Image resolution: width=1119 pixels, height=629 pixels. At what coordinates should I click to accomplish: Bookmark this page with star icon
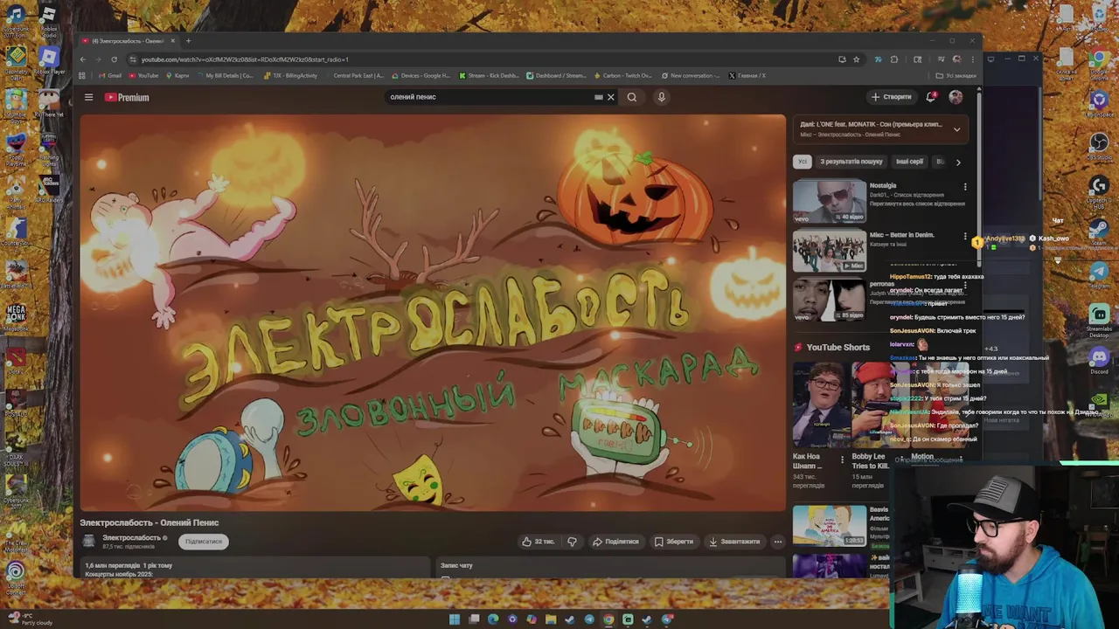(x=857, y=59)
